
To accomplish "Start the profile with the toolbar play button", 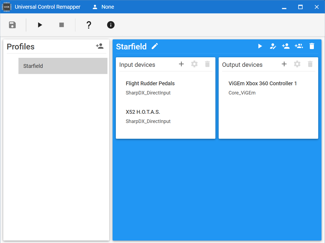I will pyautogui.click(x=40, y=25).
